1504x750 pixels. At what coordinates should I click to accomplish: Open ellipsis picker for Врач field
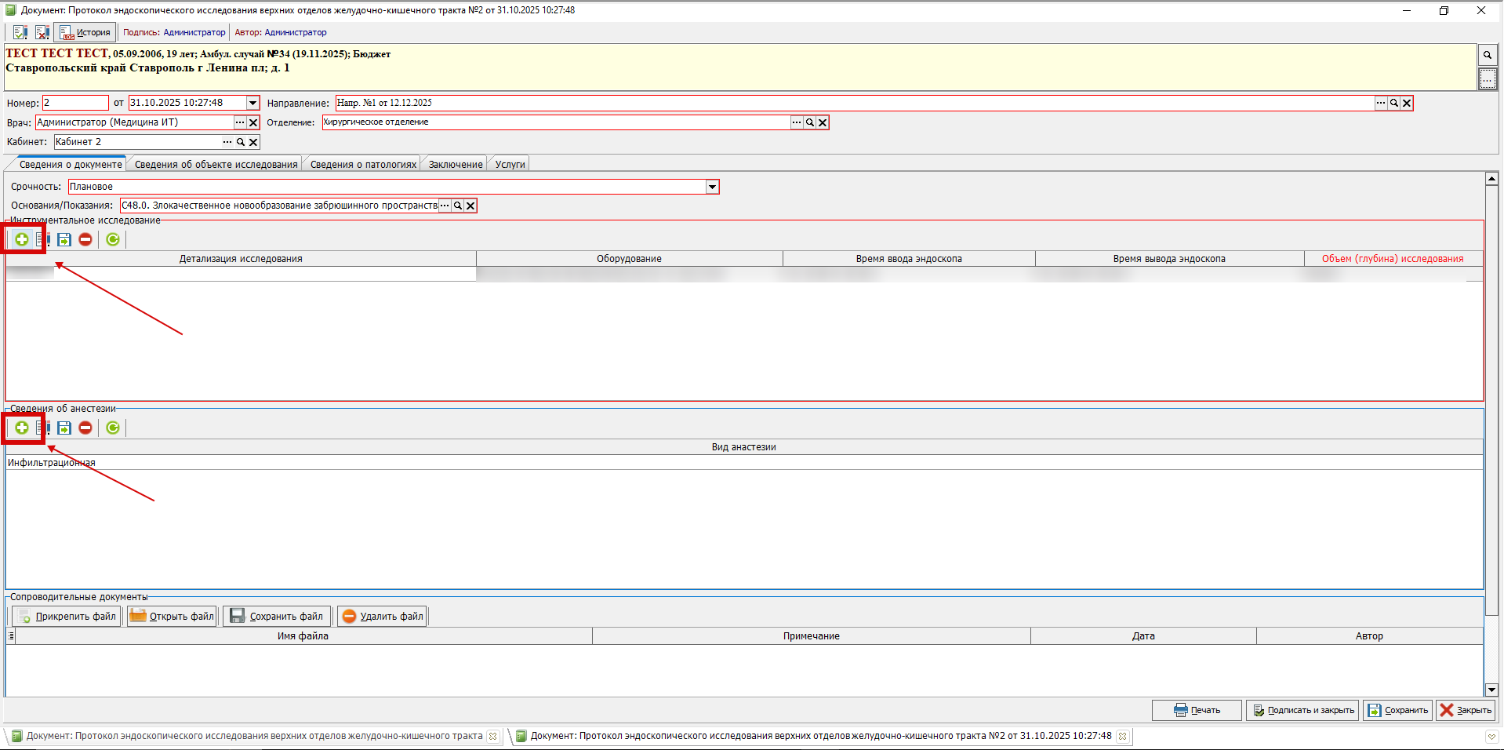[x=240, y=122]
